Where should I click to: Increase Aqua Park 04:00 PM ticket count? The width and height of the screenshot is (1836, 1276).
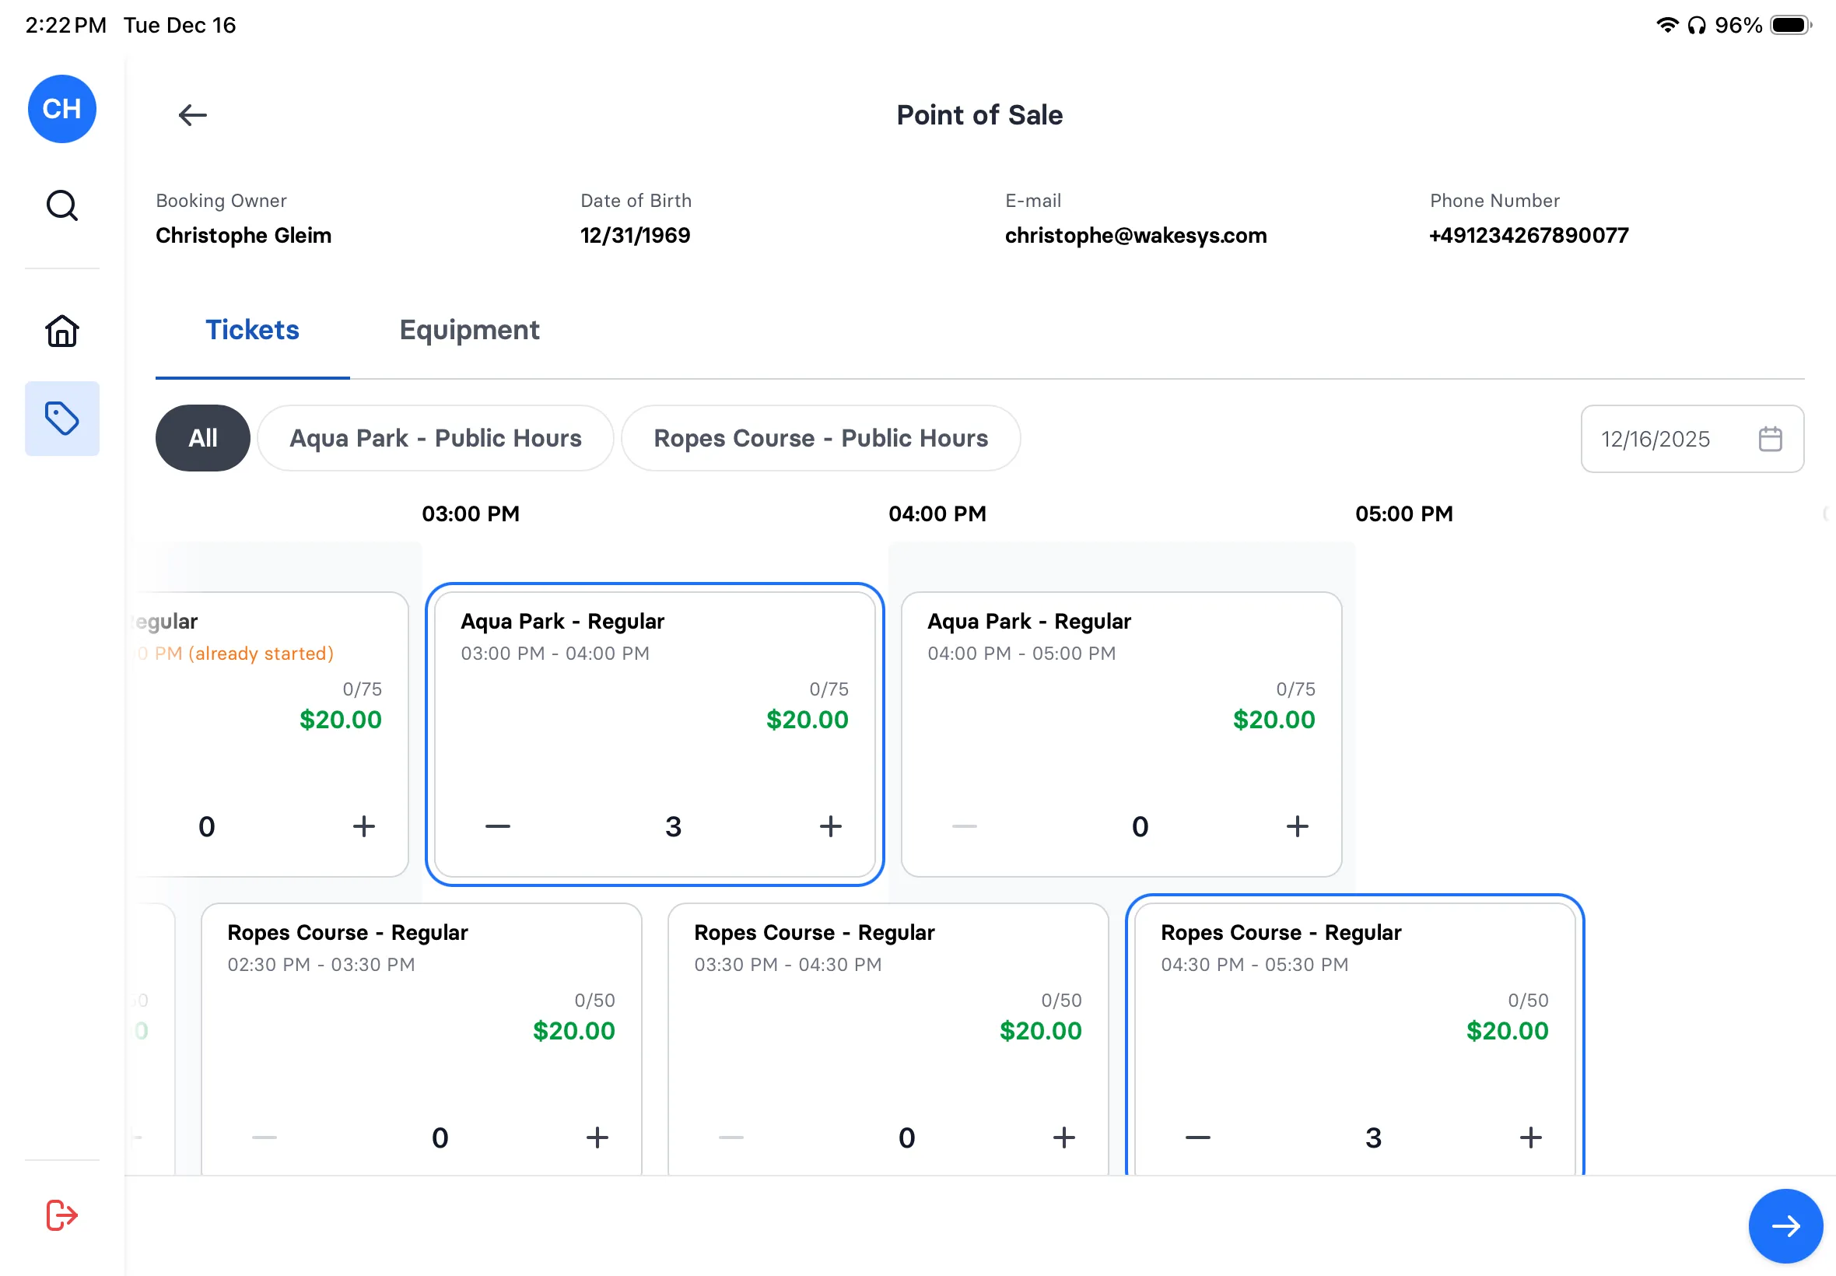pyautogui.click(x=1296, y=827)
